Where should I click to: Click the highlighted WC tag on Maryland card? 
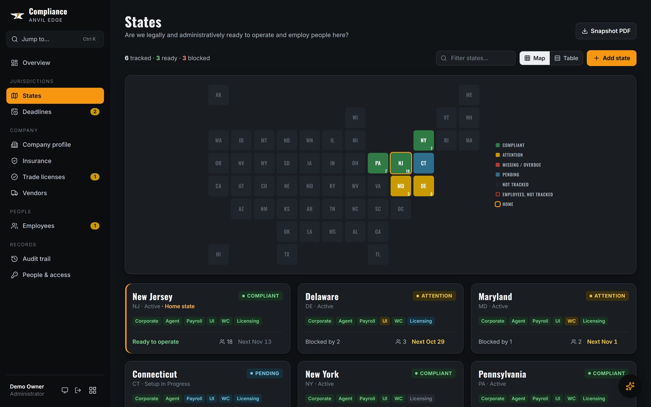571,321
